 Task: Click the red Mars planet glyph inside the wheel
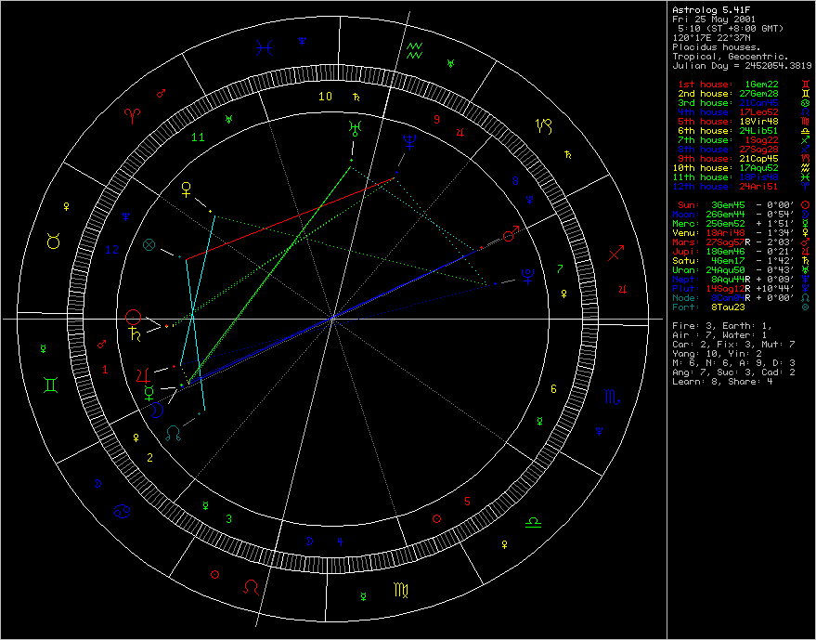click(510, 236)
